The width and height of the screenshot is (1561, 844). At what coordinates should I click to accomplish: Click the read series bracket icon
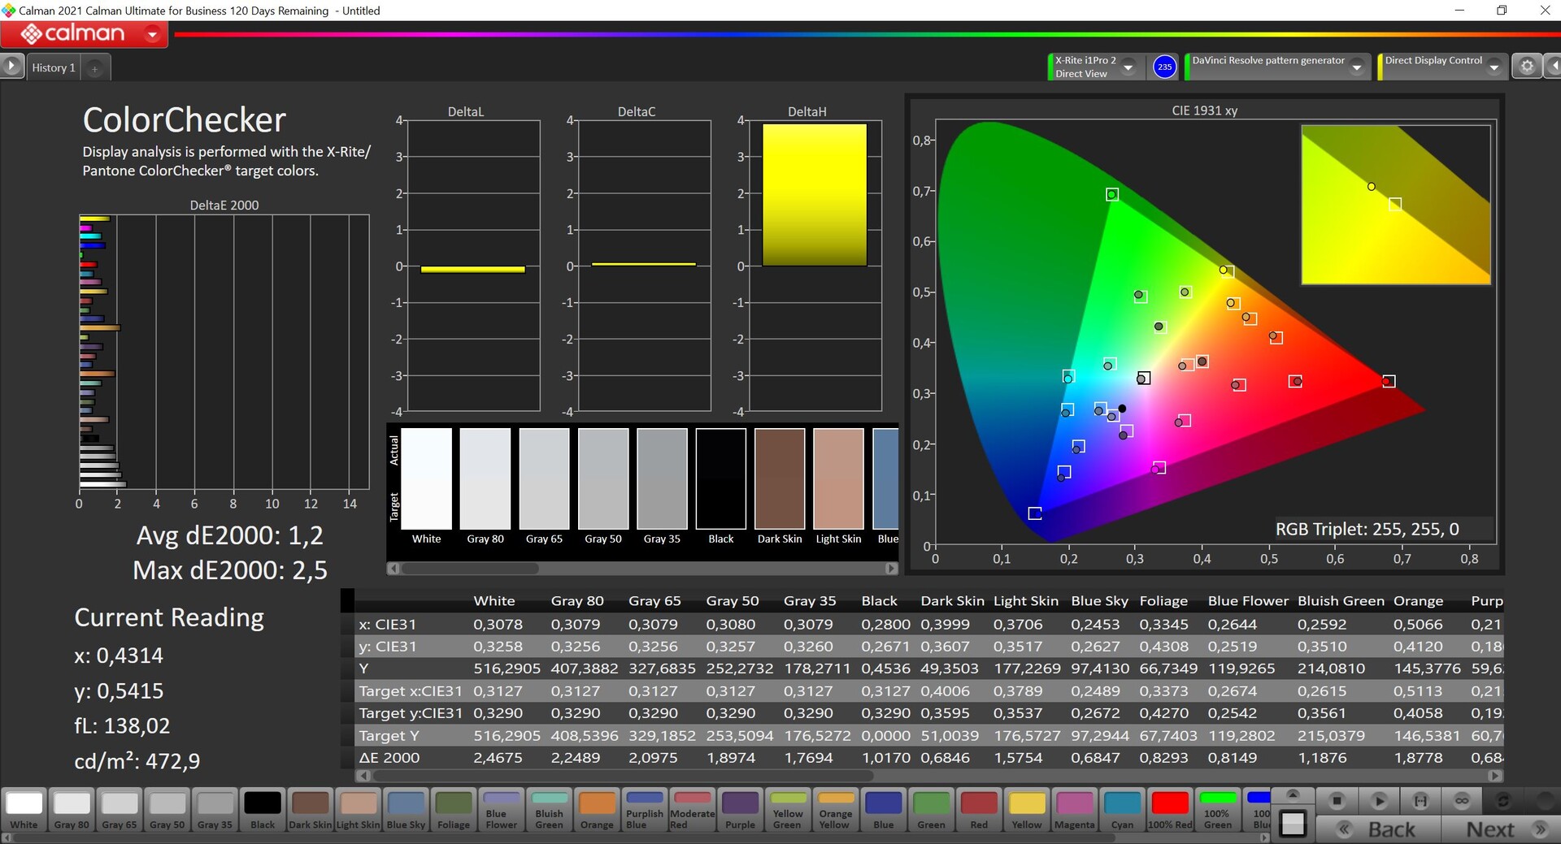click(1420, 801)
